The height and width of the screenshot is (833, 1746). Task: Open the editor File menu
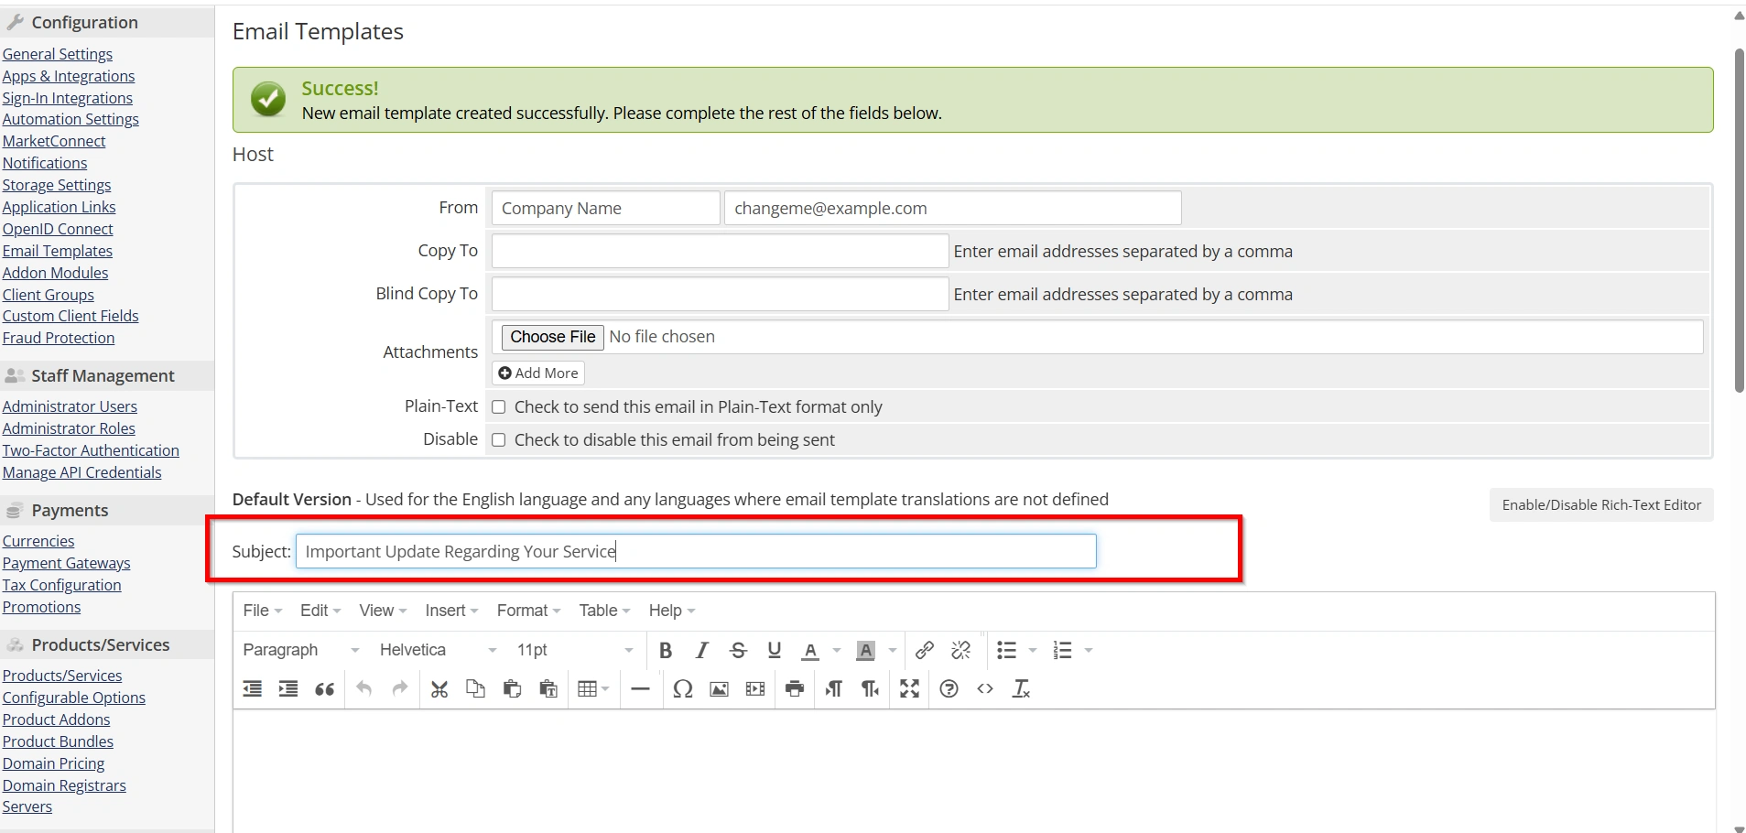pos(262,611)
